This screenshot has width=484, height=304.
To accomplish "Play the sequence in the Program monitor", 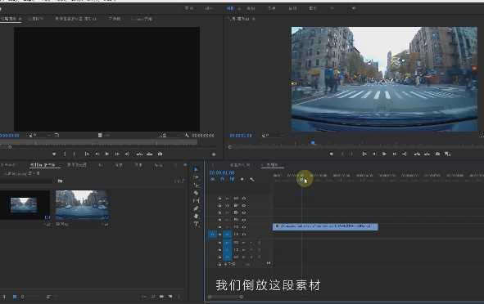I will [x=384, y=154].
